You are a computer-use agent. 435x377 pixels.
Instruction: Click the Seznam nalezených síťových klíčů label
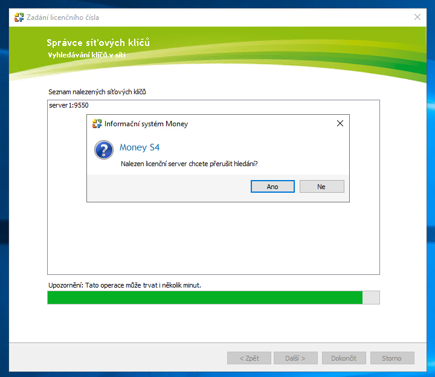click(x=97, y=92)
